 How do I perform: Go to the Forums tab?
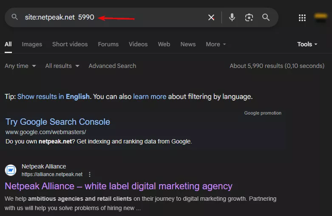coord(108,44)
